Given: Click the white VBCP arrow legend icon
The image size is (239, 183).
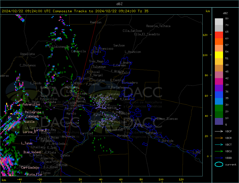Looking at the screenshot, I should [219, 131].
